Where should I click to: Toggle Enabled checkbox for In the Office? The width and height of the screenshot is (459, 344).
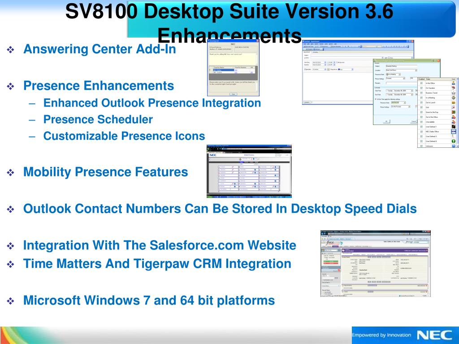coord(421,83)
